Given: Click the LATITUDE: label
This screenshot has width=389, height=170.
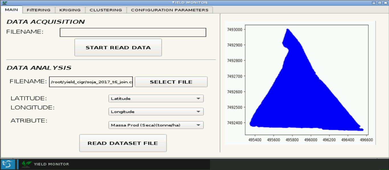Looking at the screenshot, I should pyautogui.click(x=29, y=98).
